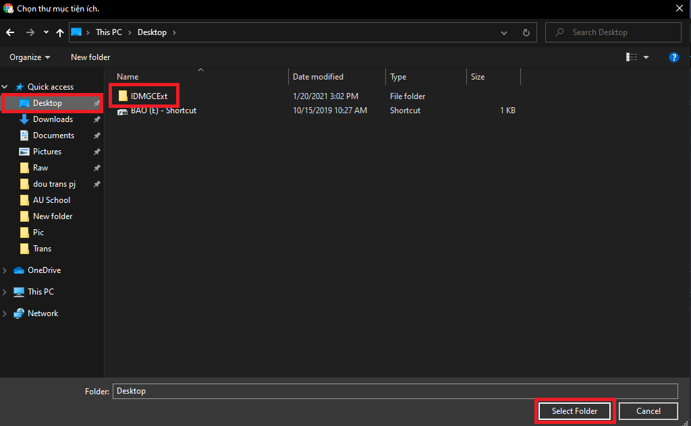The width and height of the screenshot is (691, 426).
Task: Click the 10/15/2019 10:27 AM date cell
Action: point(329,111)
